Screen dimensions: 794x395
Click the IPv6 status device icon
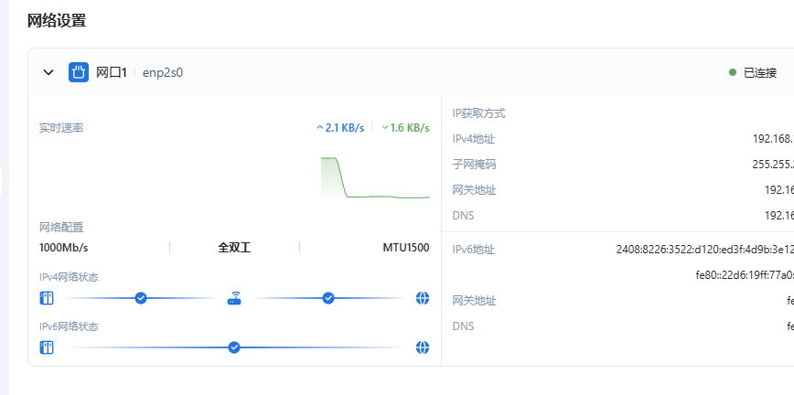pyautogui.click(x=47, y=347)
